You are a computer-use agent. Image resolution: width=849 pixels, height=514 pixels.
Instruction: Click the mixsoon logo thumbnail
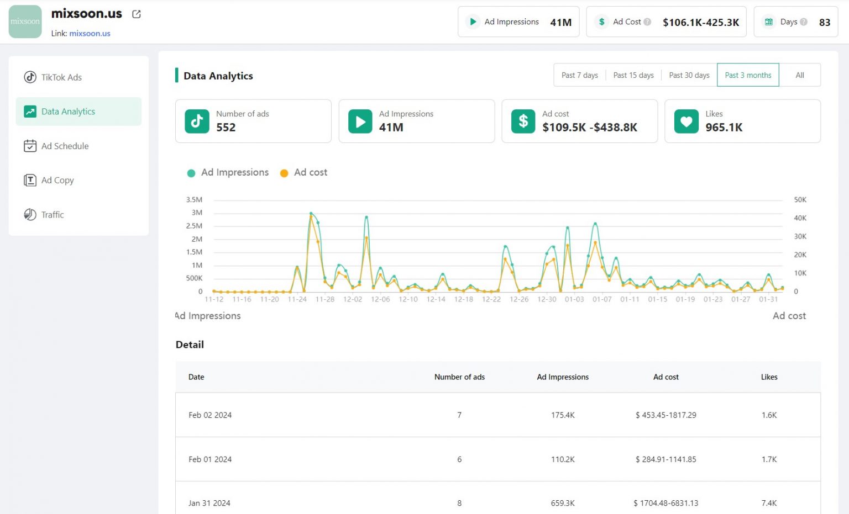[25, 21]
